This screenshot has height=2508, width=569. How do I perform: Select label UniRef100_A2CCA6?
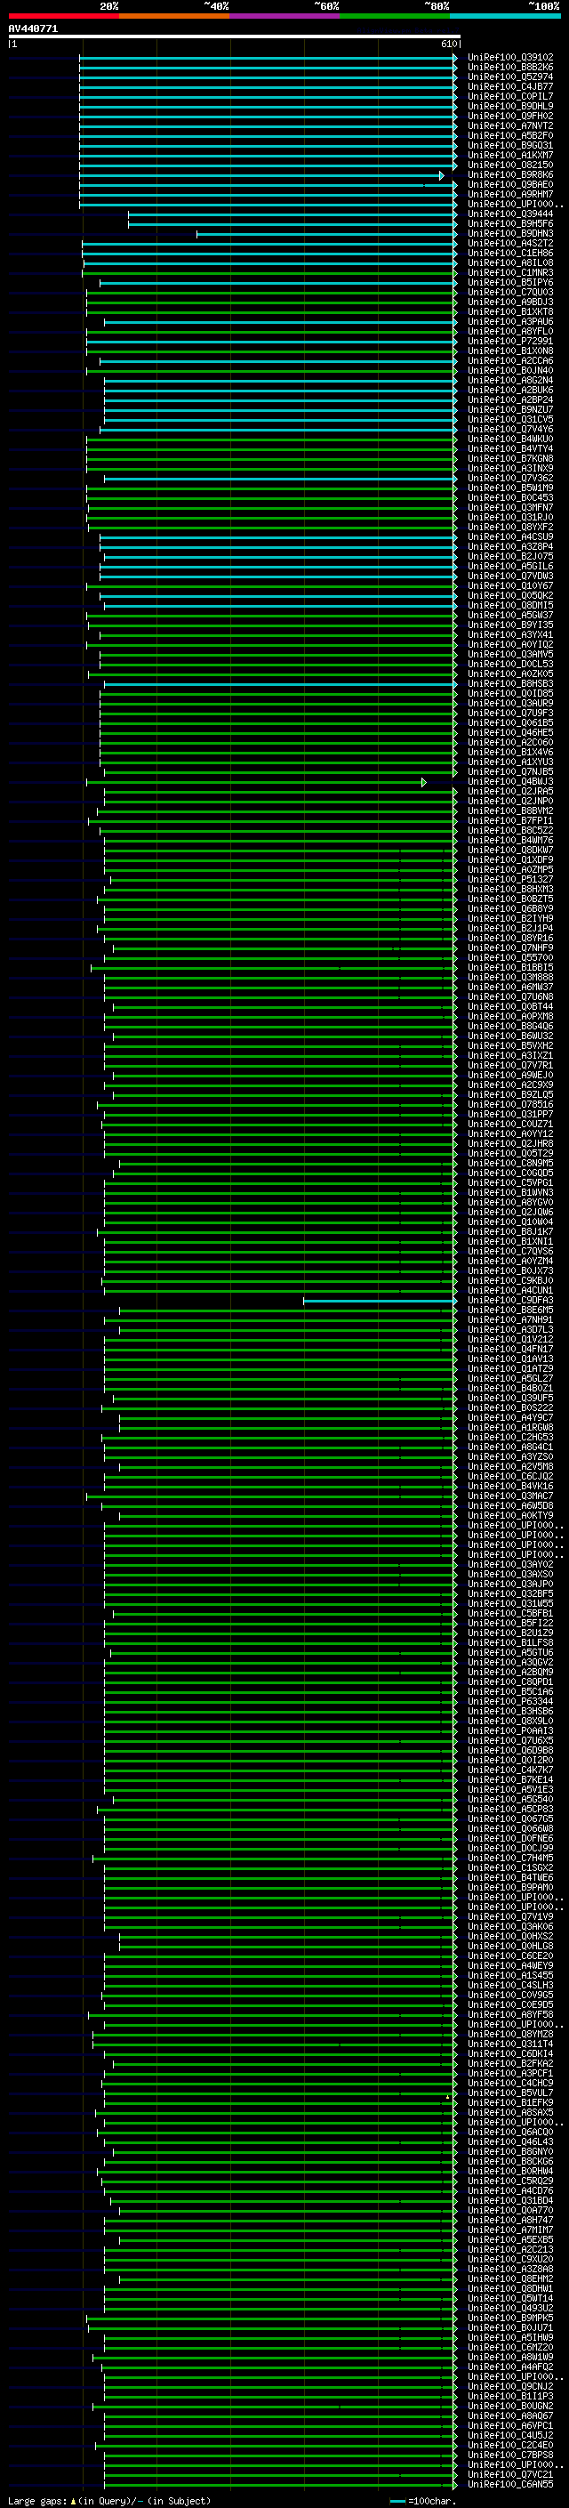pyautogui.click(x=509, y=361)
